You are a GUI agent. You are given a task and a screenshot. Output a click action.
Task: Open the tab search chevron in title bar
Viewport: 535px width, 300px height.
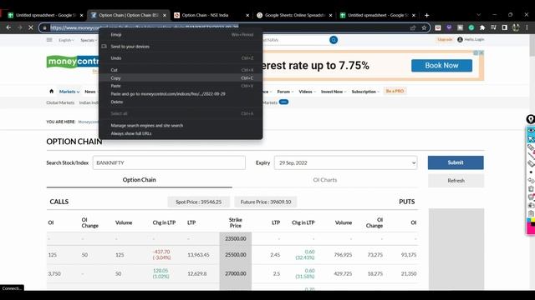point(478,15)
